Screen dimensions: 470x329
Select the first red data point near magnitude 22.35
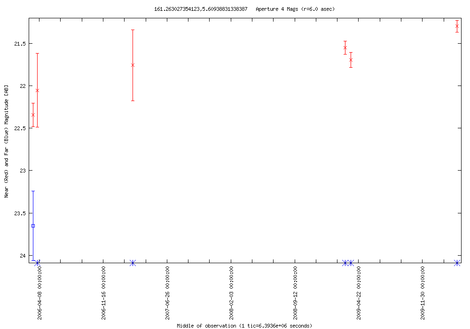[x=33, y=115]
